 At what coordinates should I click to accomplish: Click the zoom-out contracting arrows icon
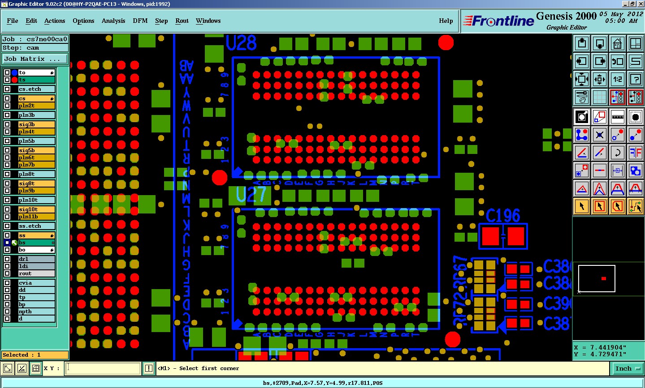click(600, 79)
